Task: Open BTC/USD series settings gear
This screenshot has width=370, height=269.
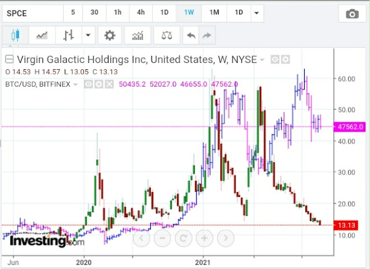Action: pos(99,84)
